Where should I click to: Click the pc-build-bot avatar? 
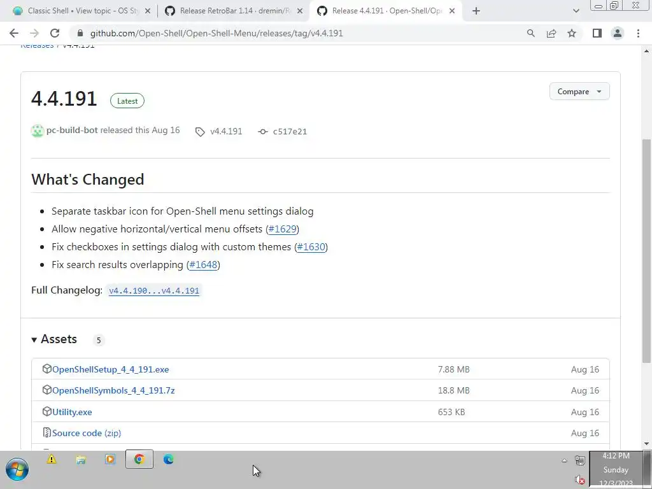[x=38, y=131]
